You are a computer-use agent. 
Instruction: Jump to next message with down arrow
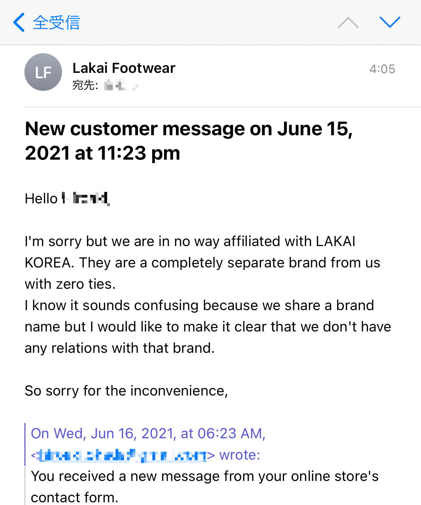point(390,22)
